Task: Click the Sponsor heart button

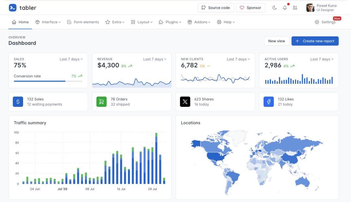Action: click(x=251, y=8)
